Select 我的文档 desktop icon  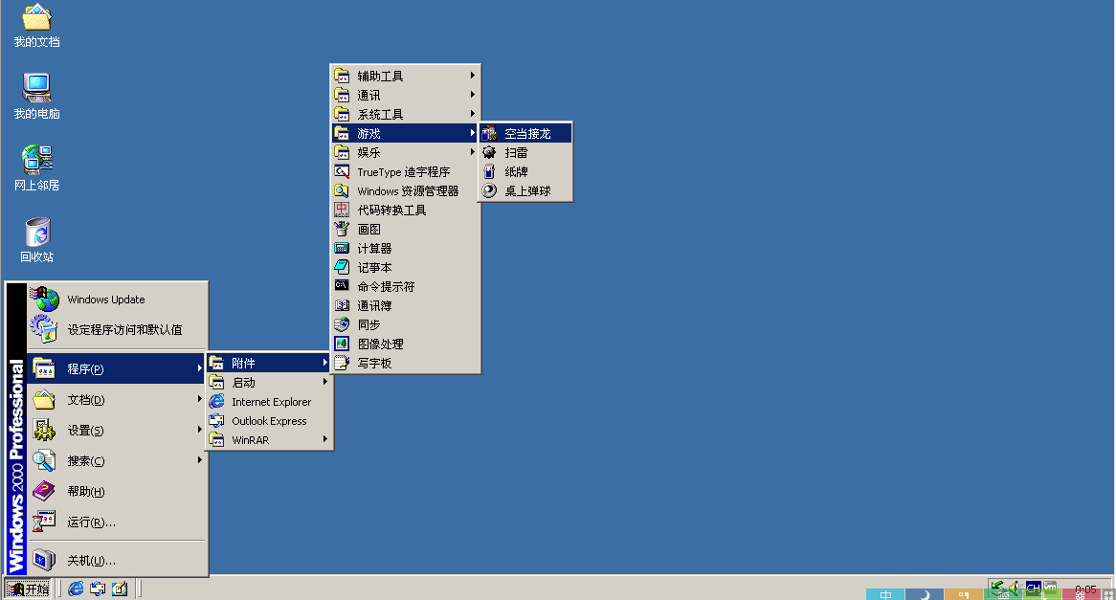[37, 27]
